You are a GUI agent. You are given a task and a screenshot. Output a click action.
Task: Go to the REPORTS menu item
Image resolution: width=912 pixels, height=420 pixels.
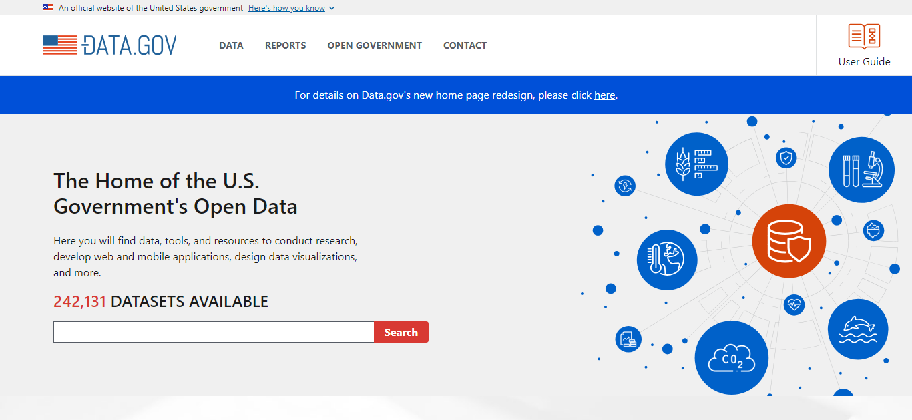pyautogui.click(x=285, y=45)
